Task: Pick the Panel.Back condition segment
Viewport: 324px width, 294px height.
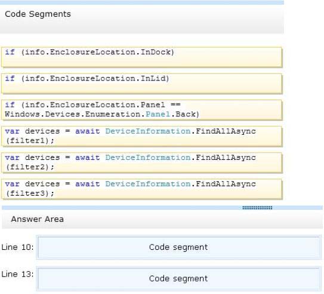Action: pos(141,110)
